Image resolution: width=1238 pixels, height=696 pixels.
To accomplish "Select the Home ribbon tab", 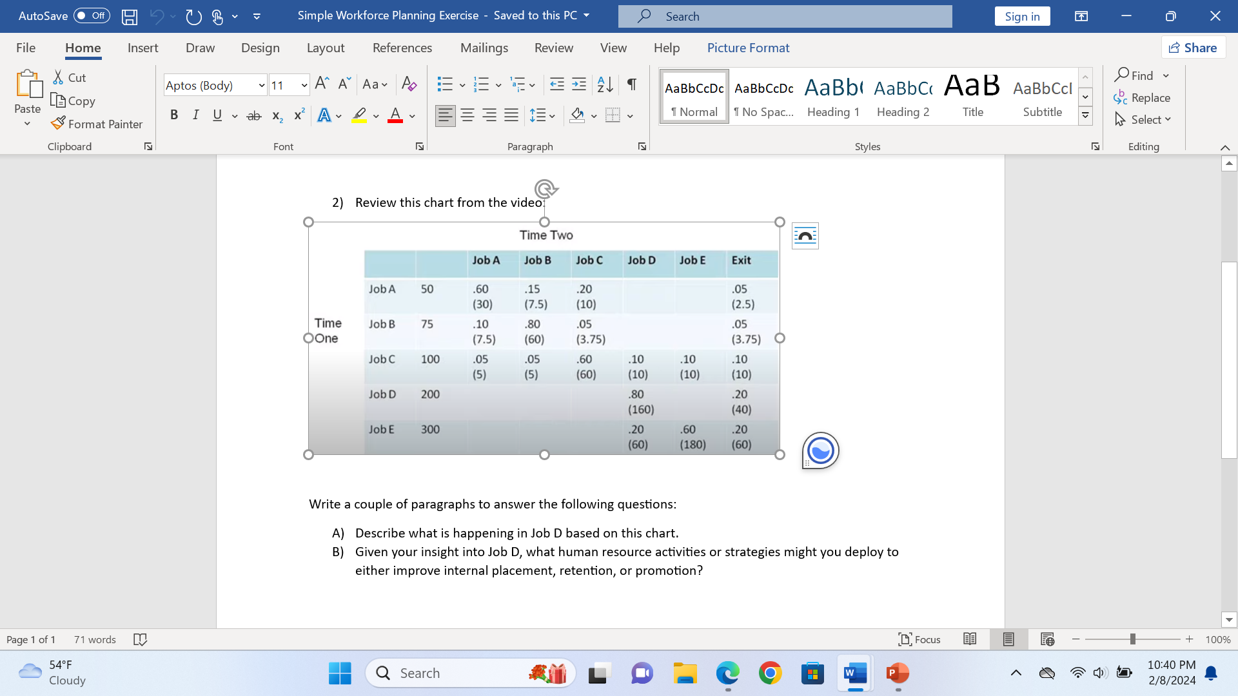I will tap(83, 48).
